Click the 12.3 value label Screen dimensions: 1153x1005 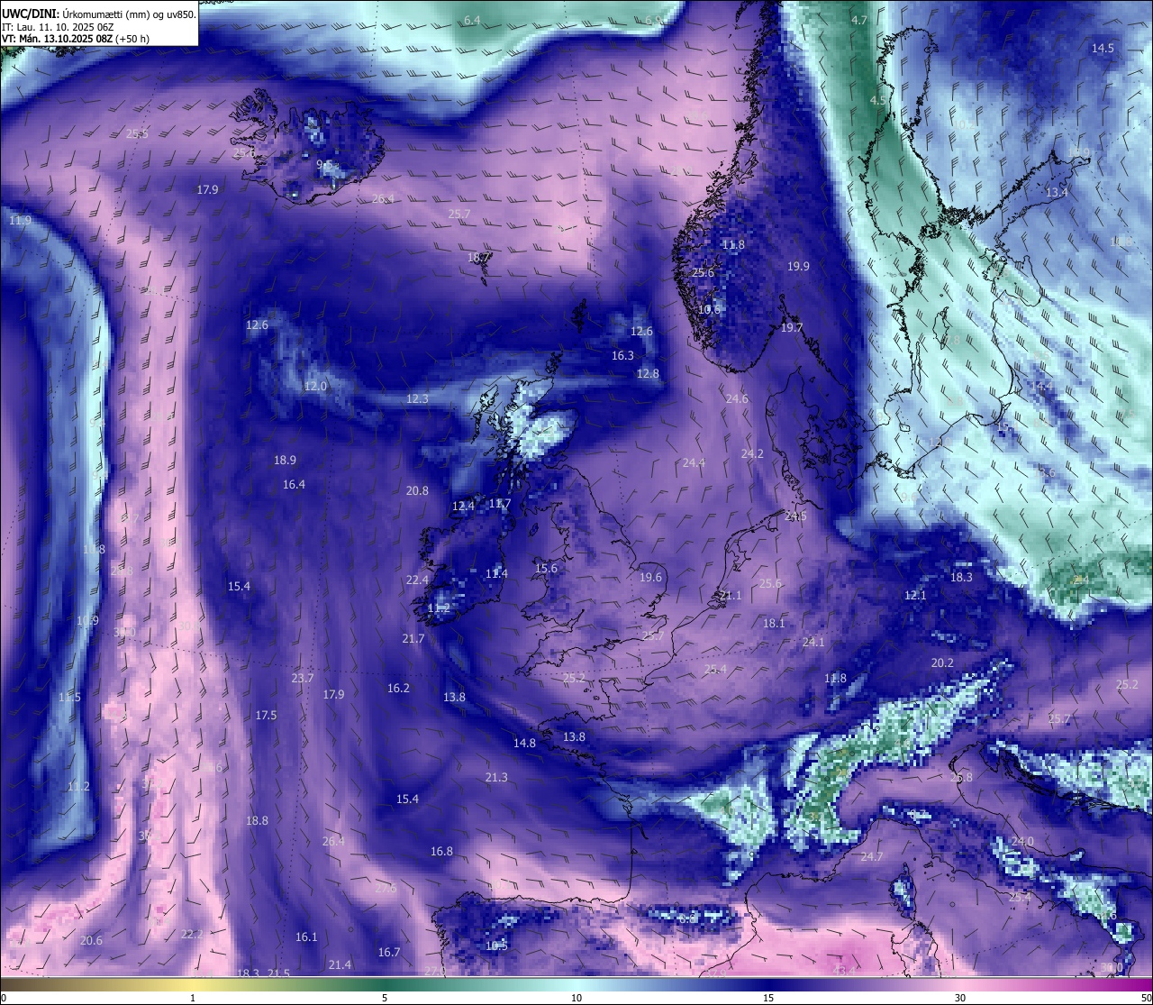pyautogui.click(x=417, y=398)
